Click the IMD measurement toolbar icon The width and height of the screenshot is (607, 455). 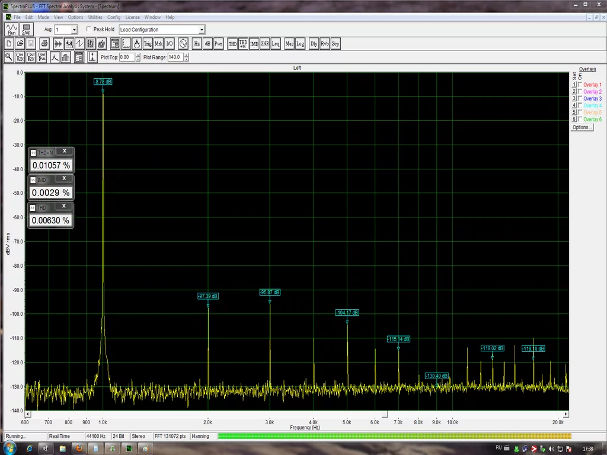(x=254, y=44)
